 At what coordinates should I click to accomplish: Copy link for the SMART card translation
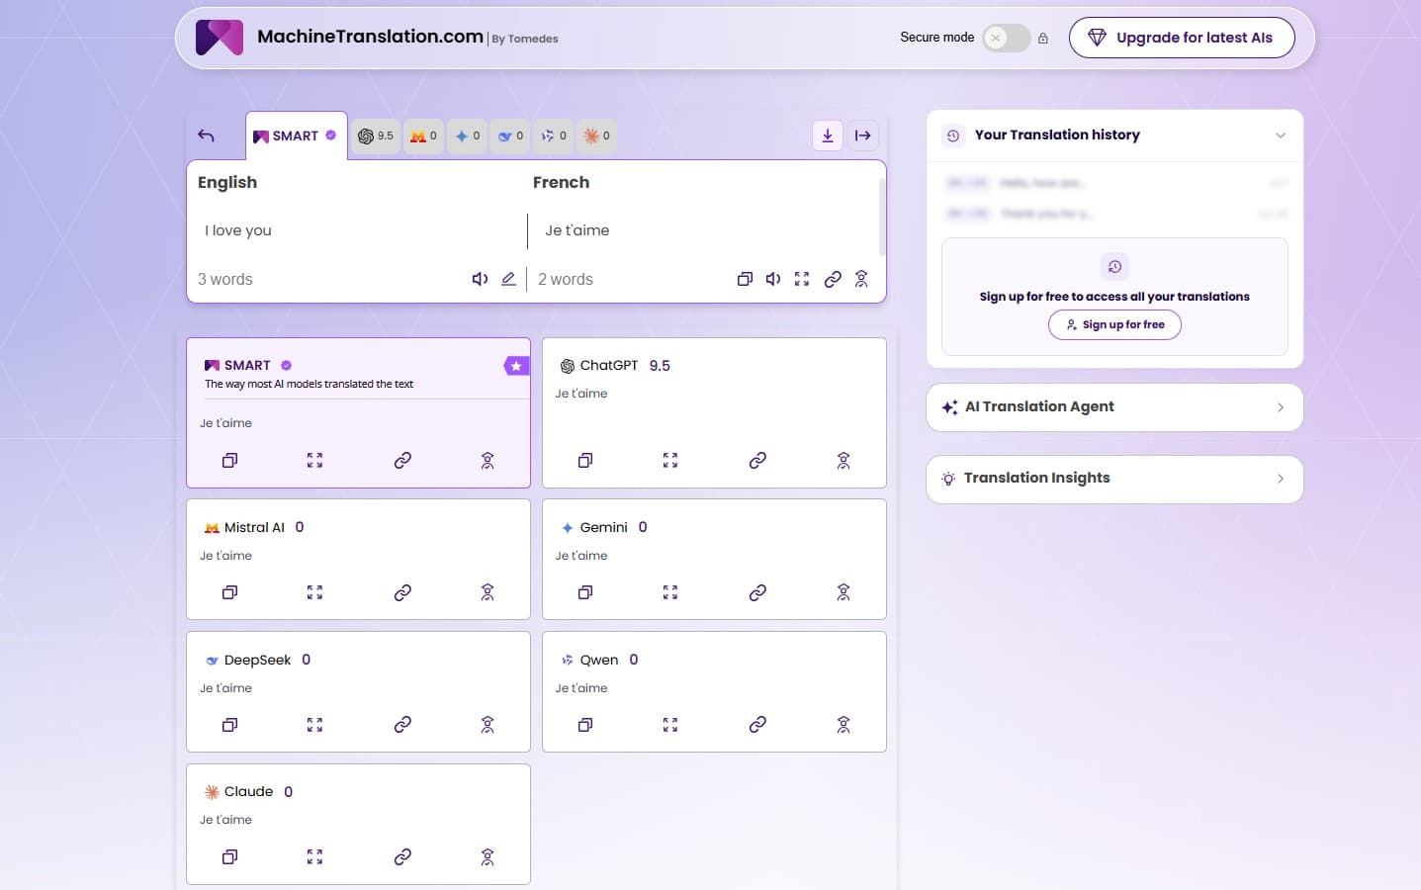pyautogui.click(x=402, y=460)
